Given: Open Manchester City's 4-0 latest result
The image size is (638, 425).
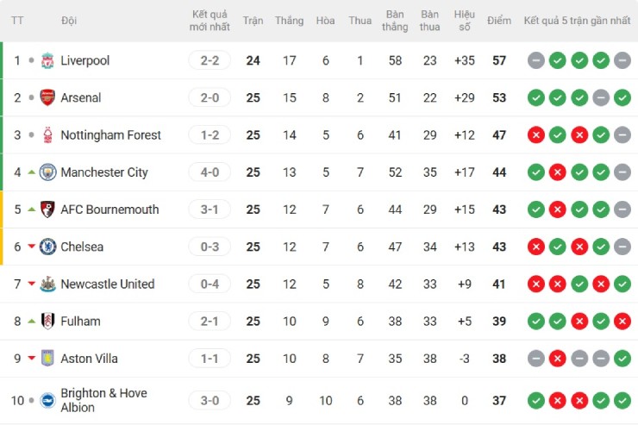Looking at the screenshot, I should (x=210, y=172).
